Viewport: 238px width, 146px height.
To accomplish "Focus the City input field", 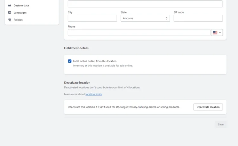I will (92, 18).
